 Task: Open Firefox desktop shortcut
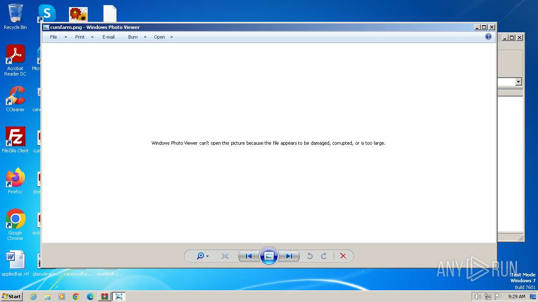[15, 181]
